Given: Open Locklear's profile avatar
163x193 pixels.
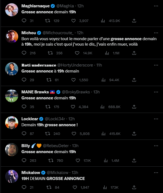Looking at the screenshot, I should pos(12,123).
